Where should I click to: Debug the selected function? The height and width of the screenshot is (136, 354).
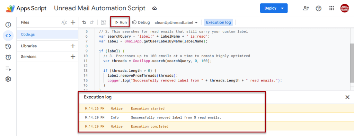[141, 22]
